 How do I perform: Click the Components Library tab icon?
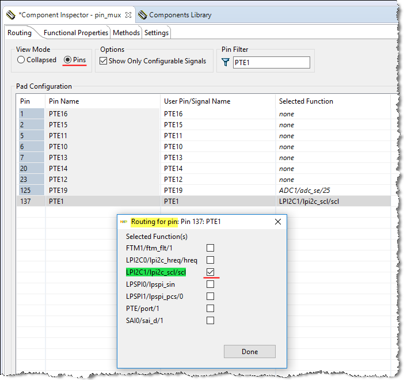143,15
